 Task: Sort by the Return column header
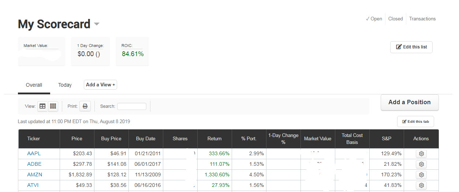coord(214,138)
